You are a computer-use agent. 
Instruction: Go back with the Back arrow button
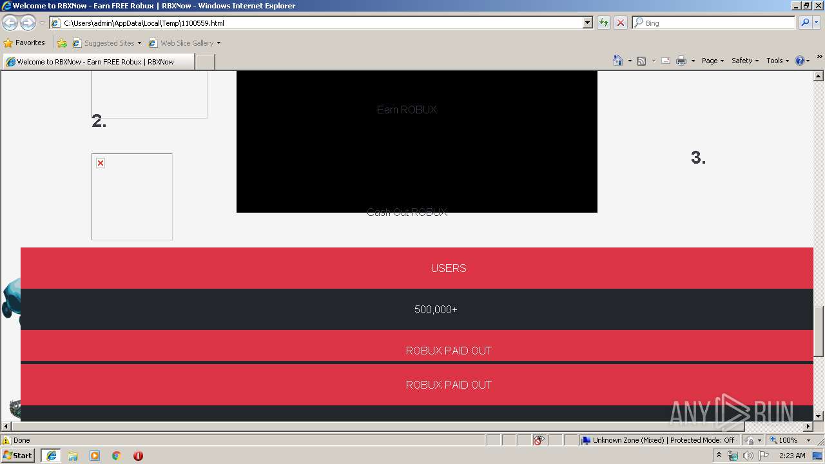10,23
